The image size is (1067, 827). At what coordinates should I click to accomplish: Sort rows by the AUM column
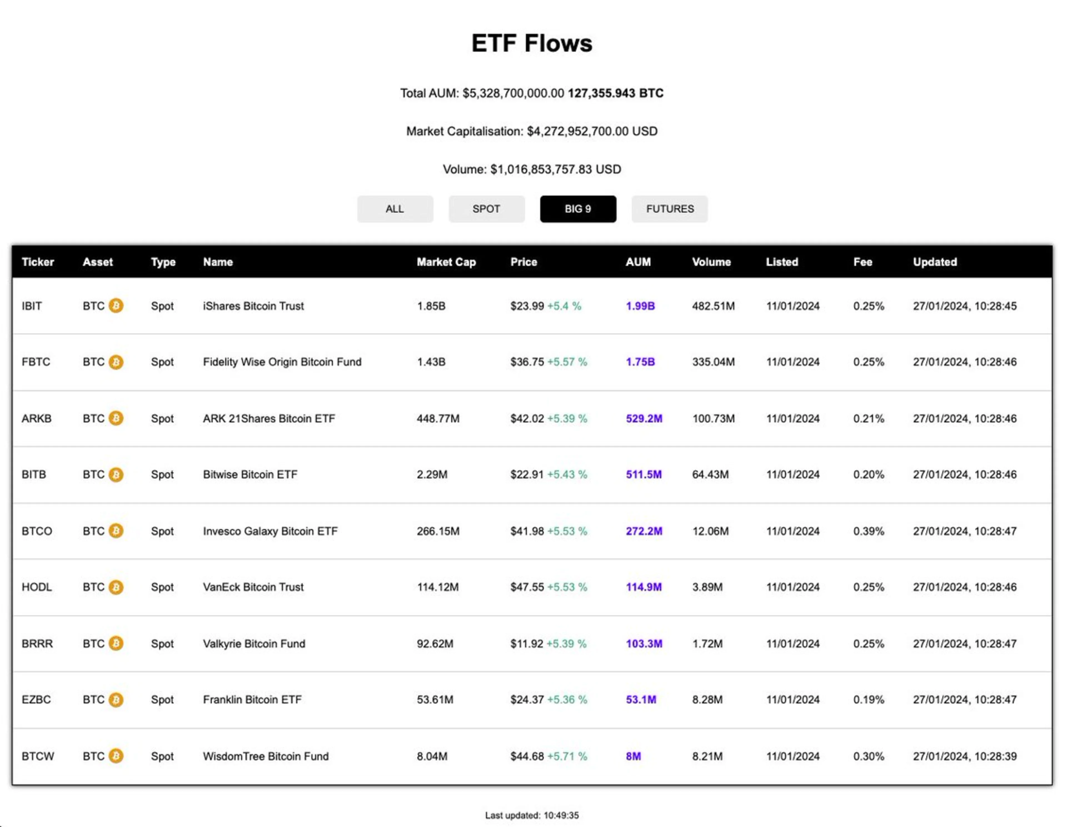pos(638,262)
